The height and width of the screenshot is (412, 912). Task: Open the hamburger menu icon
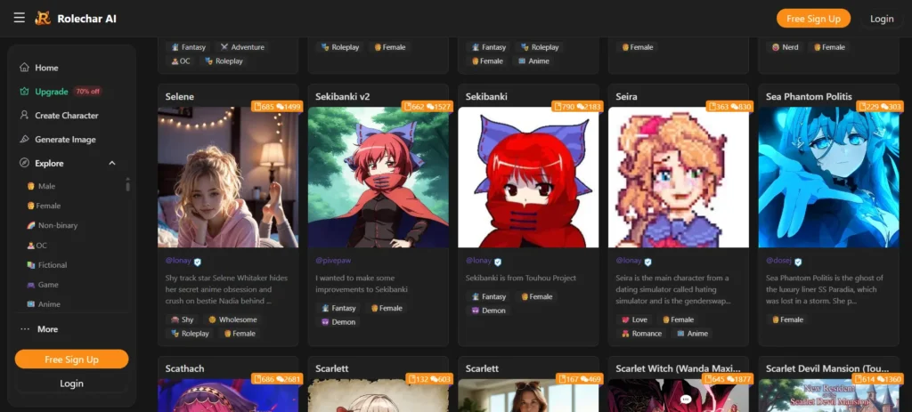20,18
